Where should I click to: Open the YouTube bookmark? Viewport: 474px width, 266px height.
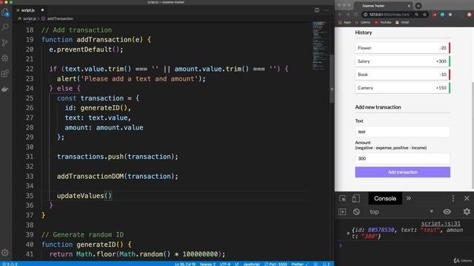point(383,22)
